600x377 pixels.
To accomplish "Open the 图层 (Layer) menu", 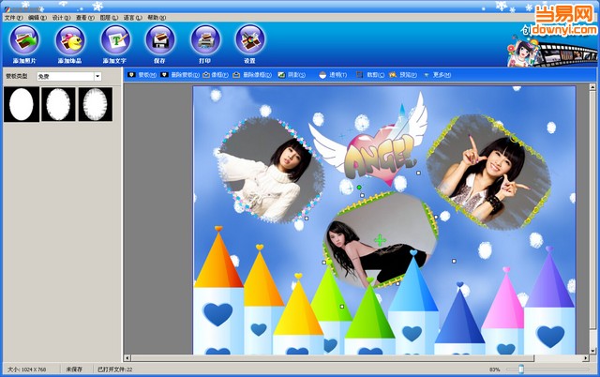I will [x=107, y=18].
